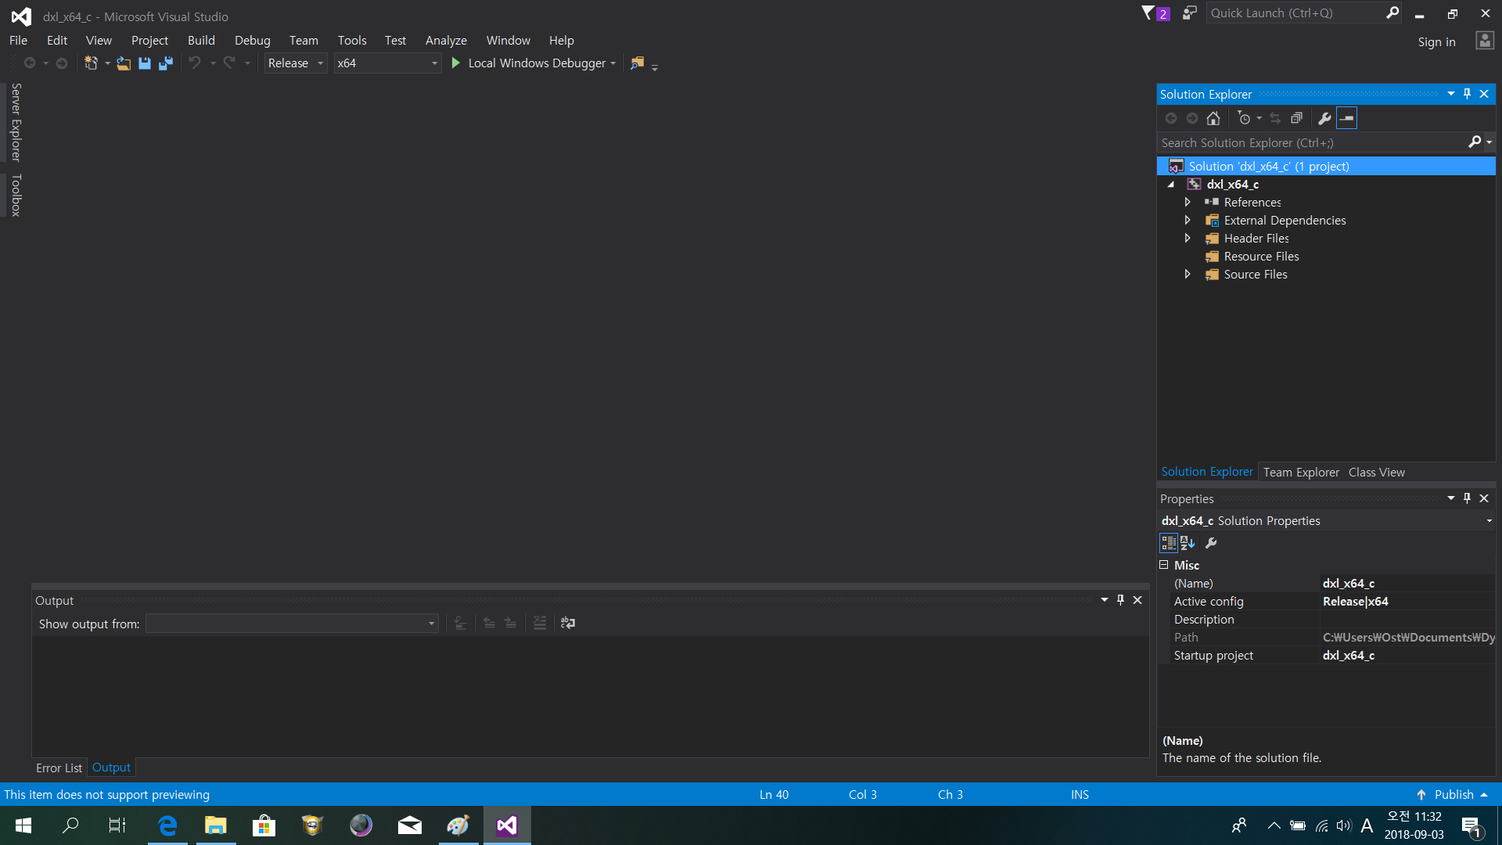Click the Open File toolbar icon
The width and height of the screenshot is (1502, 845).
coord(124,63)
